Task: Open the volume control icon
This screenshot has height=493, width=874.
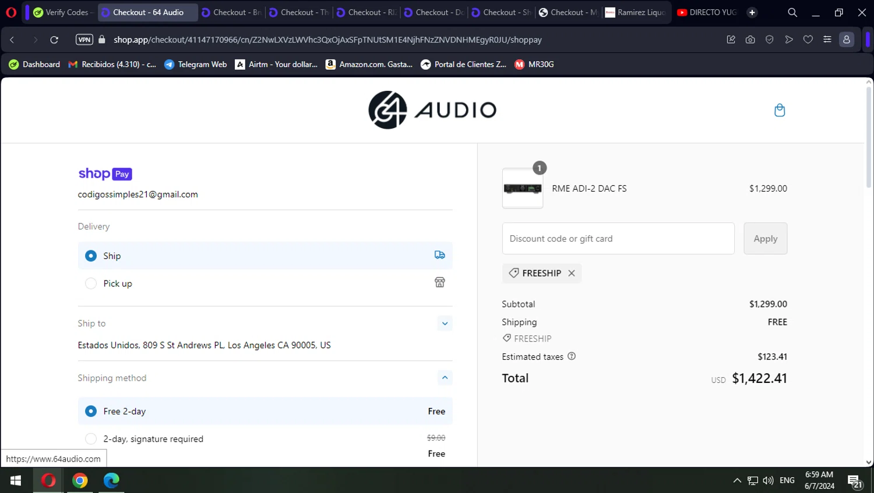Action: [768, 480]
